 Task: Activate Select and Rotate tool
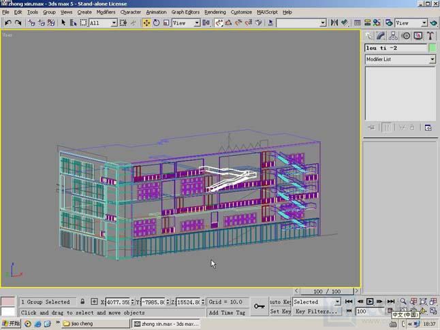click(156, 22)
